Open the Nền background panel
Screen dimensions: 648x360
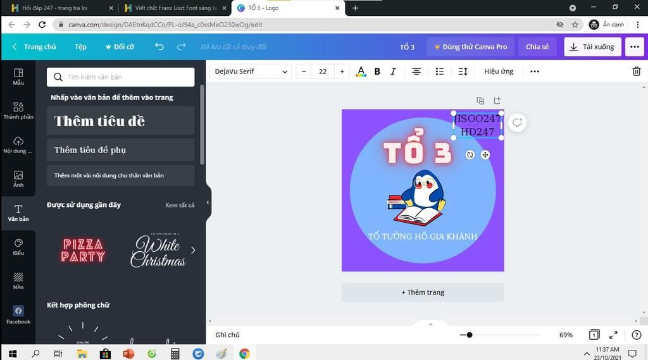[x=18, y=281]
